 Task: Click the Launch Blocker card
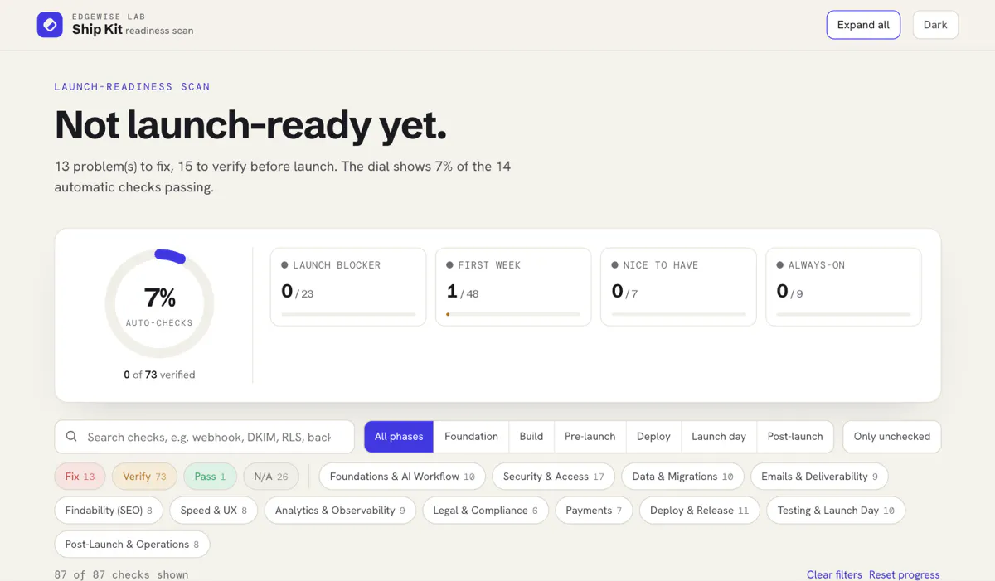(348, 287)
